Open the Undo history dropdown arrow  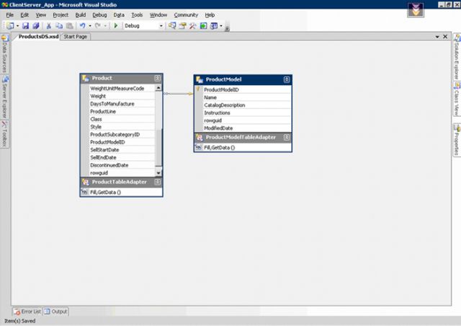click(x=90, y=26)
